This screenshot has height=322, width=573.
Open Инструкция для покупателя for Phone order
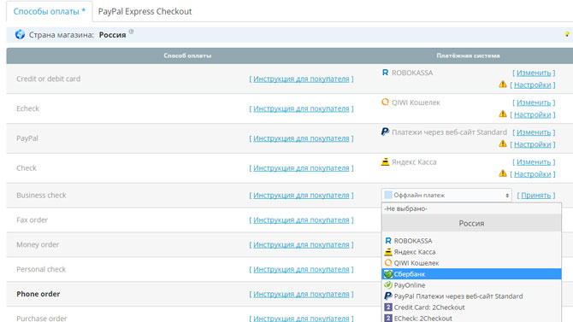(x=301, y=294)
